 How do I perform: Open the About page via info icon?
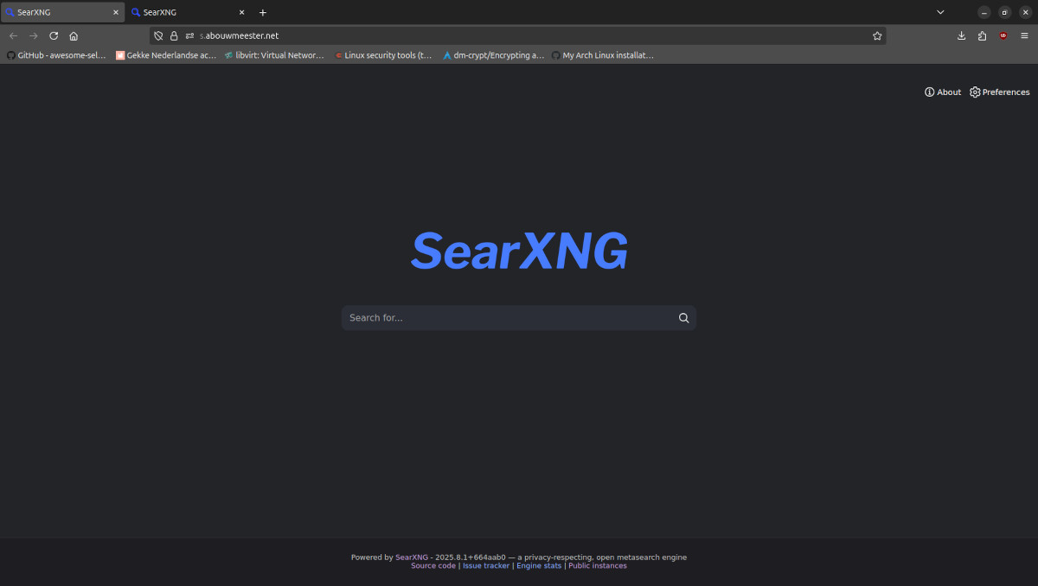(x=942, y=92)
